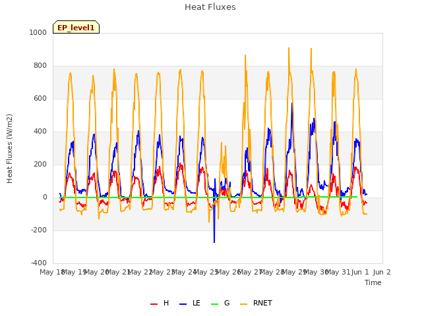Click the May 26 x-axis label
The width and height of the screenshot is (422, 316).
pos(228,272)
